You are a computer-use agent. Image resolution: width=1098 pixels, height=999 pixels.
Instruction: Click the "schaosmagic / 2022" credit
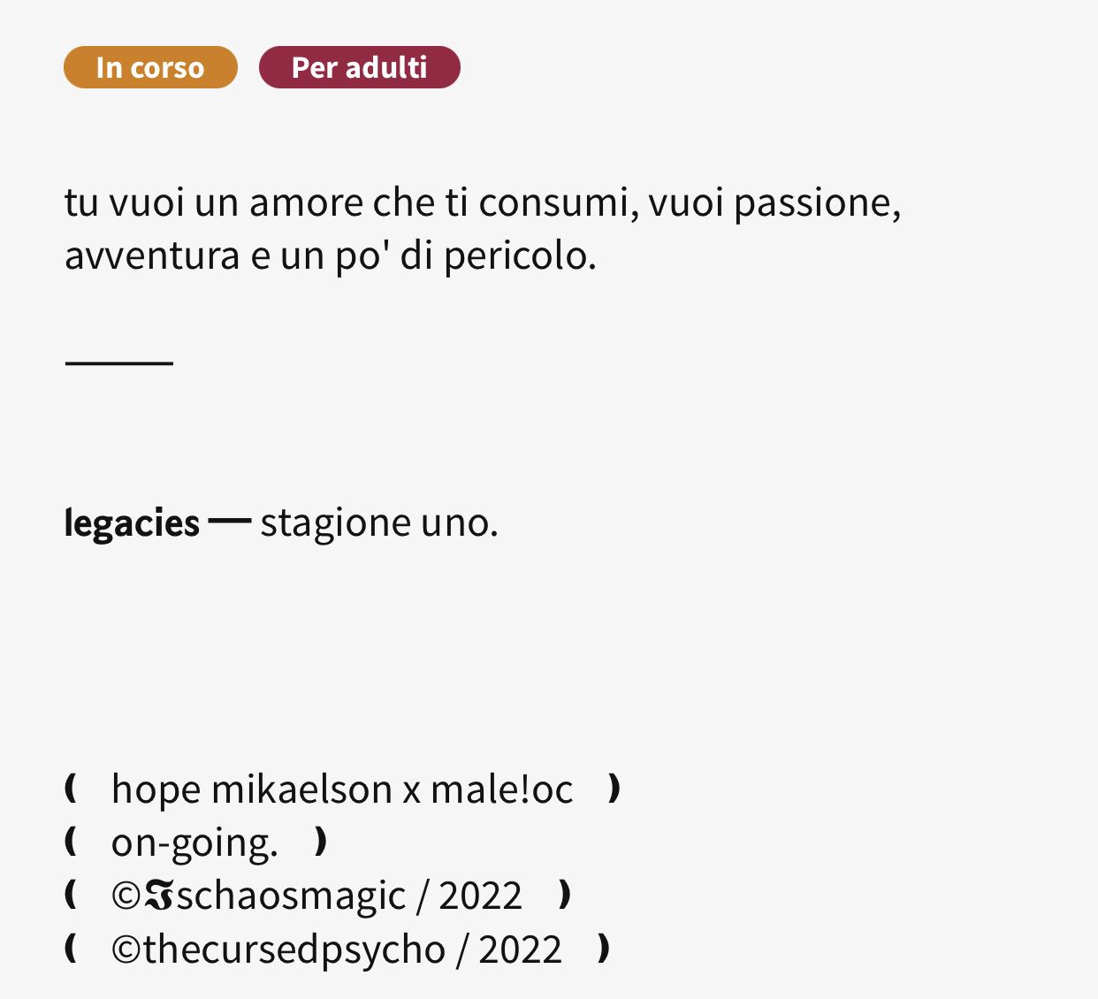tap(349, 896)
